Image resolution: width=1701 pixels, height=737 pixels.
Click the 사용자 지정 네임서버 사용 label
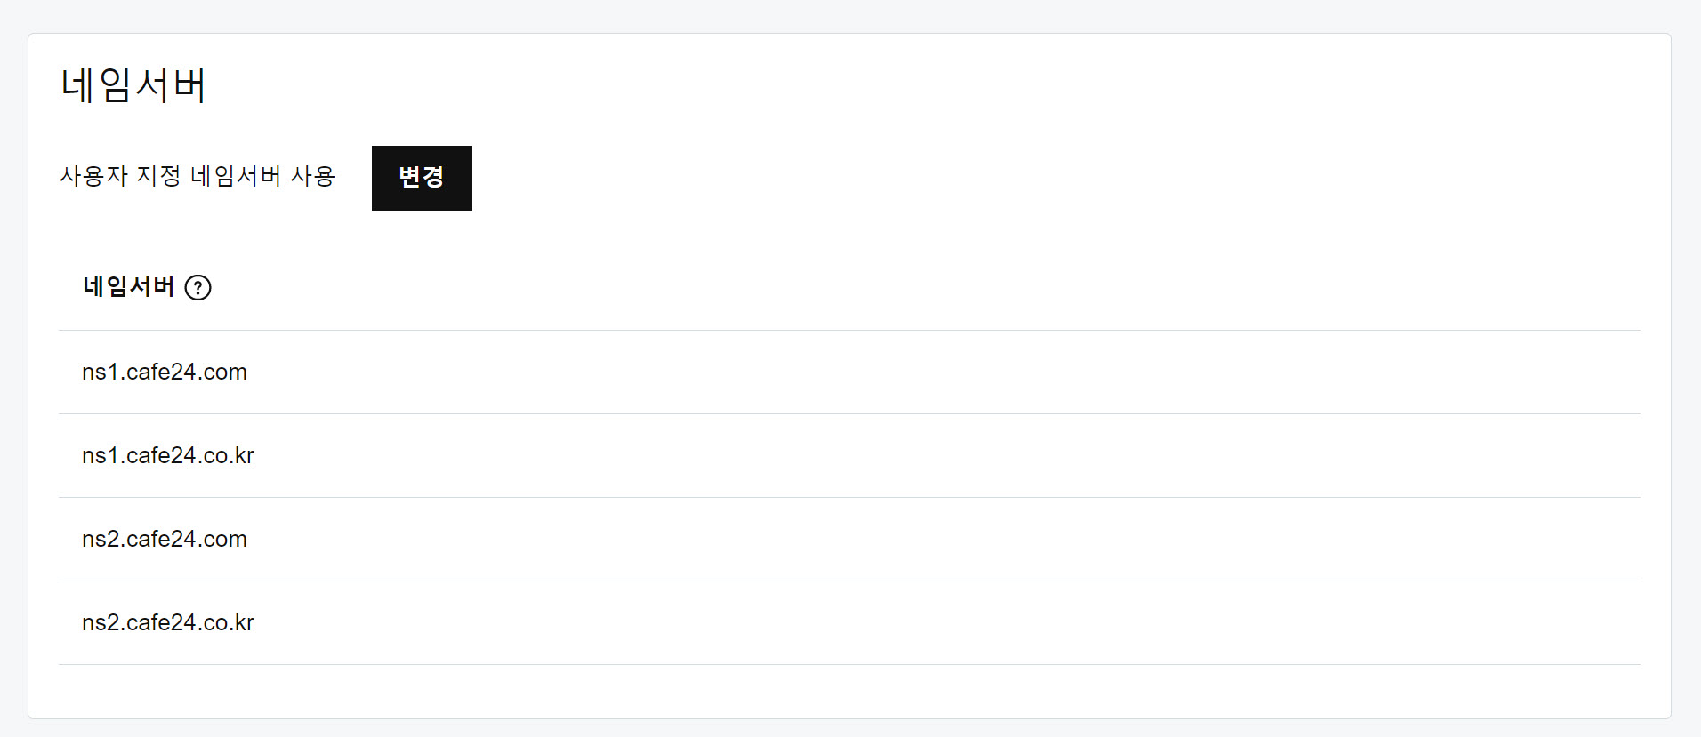point(198,177)
